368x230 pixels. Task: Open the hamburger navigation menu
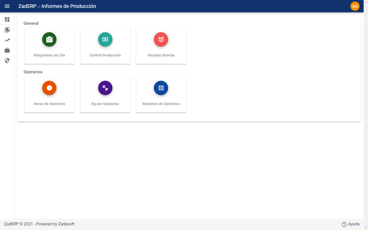click(7, 6)
